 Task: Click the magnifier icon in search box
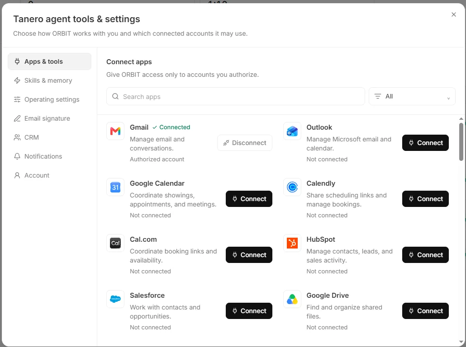[115, 97]
